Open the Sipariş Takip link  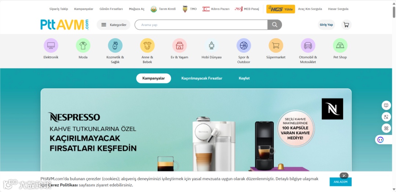[x=59, y=9]
